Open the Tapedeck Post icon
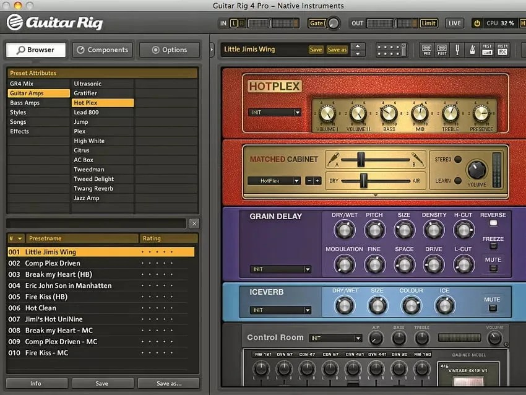This screenshot has width=526, height=395. [x=442, y=49]
